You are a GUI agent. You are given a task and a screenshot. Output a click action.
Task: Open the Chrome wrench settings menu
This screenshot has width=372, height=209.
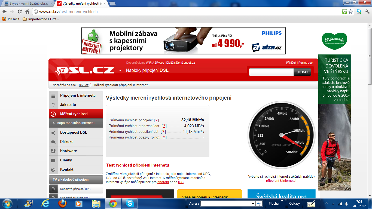[x=367, y=12]
